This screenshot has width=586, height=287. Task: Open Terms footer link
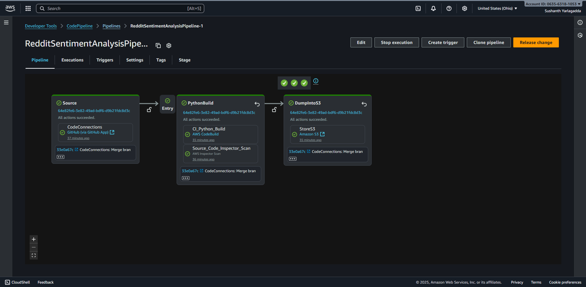[536, 282]
